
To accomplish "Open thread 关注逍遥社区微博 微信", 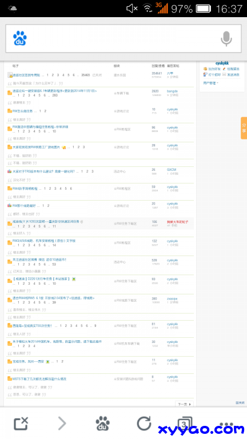I will 39,260.
